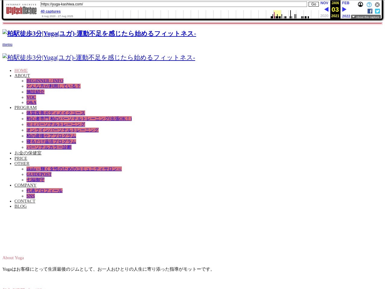The width and height of the screenshot is (385, 289).
Task: Open the 40 captures link
Action: coord(51,11)
